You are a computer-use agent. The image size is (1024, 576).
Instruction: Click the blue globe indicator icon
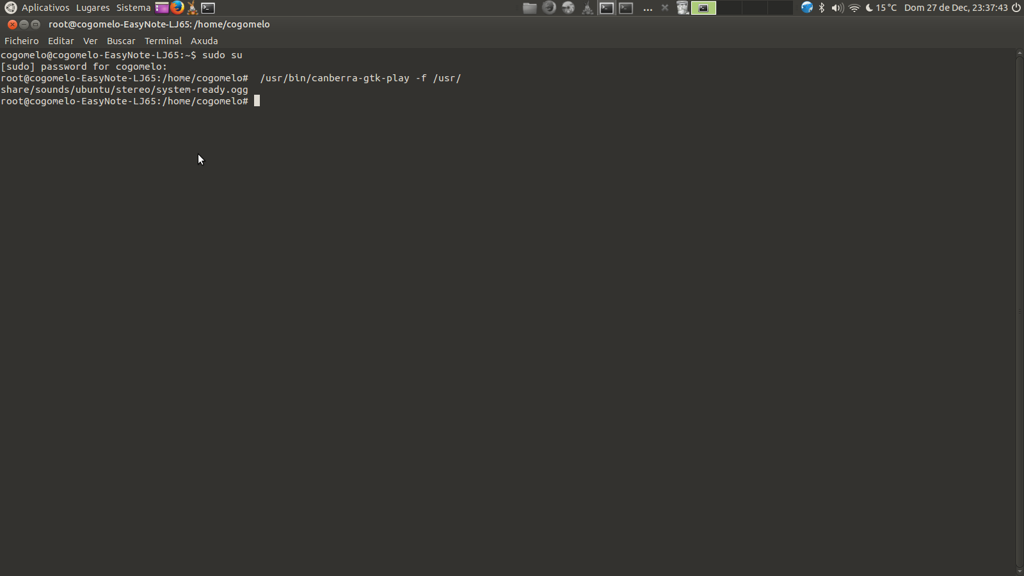tap(807, 8)
